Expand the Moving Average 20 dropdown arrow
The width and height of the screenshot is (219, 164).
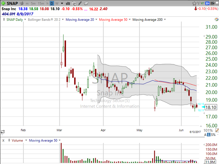(96, 20)
